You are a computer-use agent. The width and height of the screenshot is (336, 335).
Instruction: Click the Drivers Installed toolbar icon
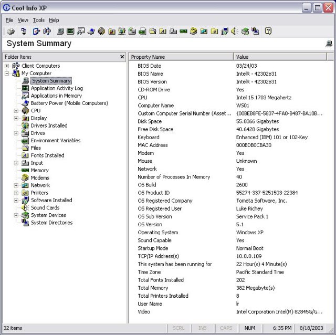pos(122,32)
